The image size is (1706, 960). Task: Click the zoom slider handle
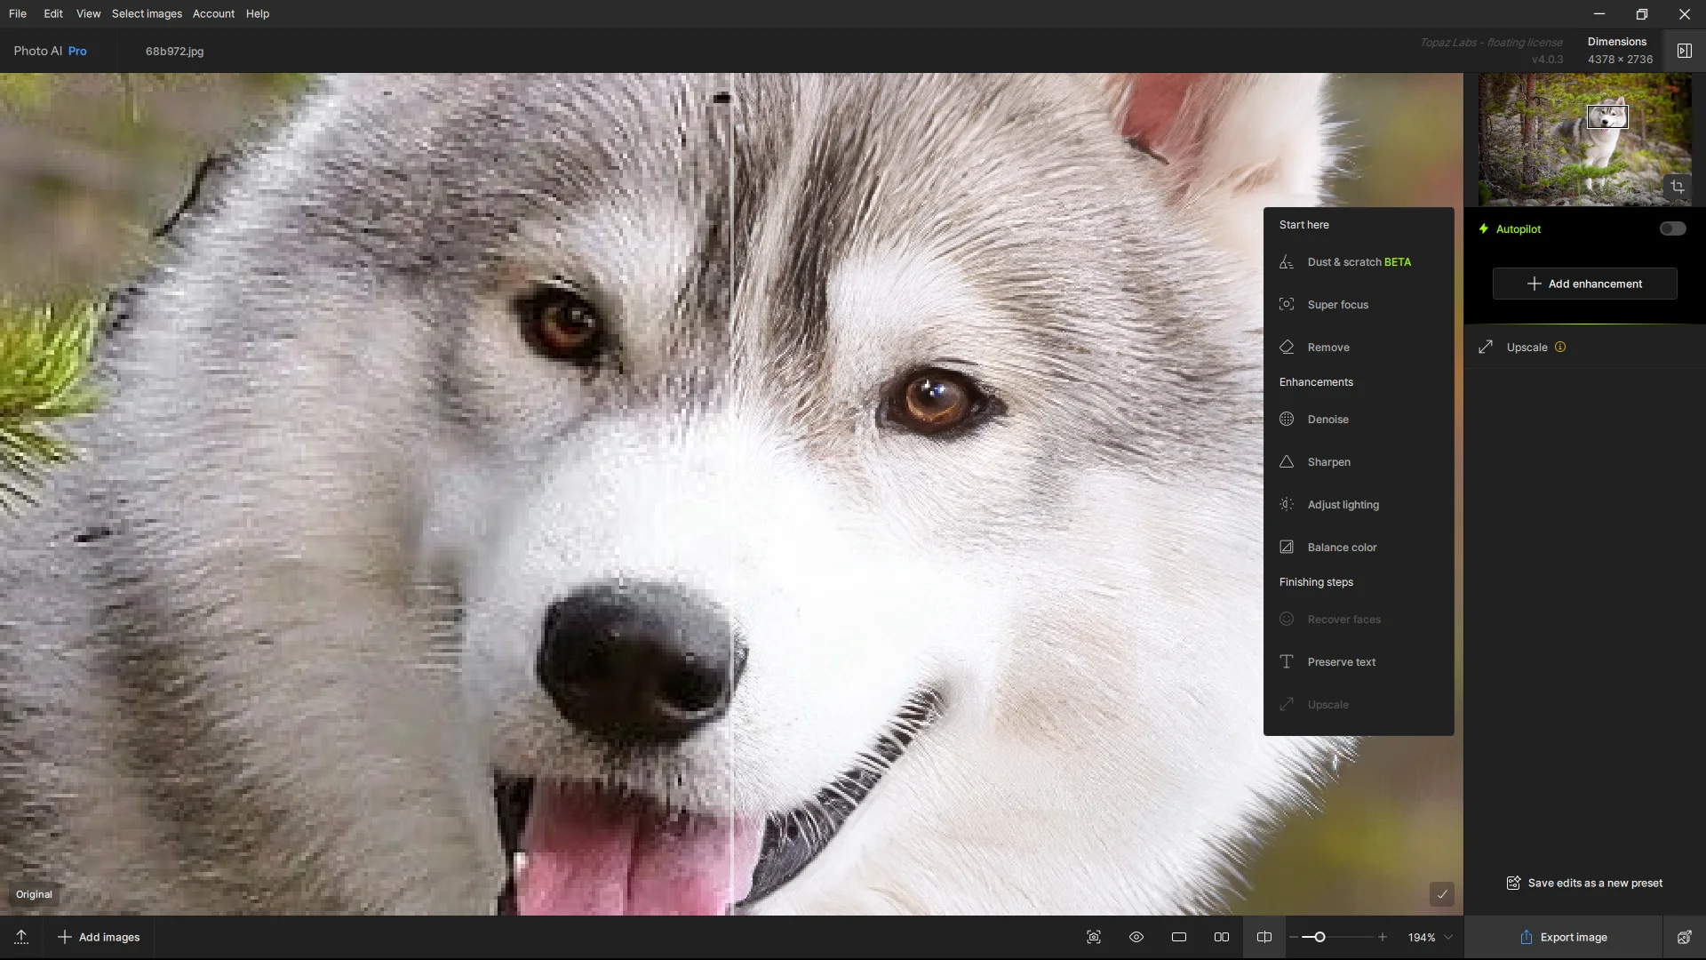tap(1319, 937)
